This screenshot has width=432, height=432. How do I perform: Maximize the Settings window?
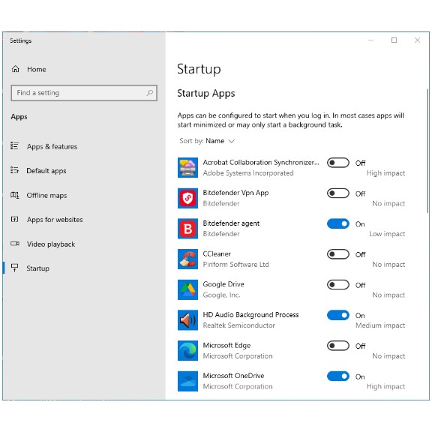394,40
